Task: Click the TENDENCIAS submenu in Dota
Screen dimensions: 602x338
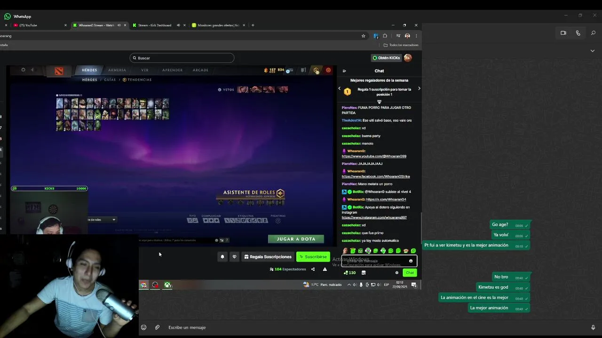Action: pyautogui.click(x=137, y=80)
